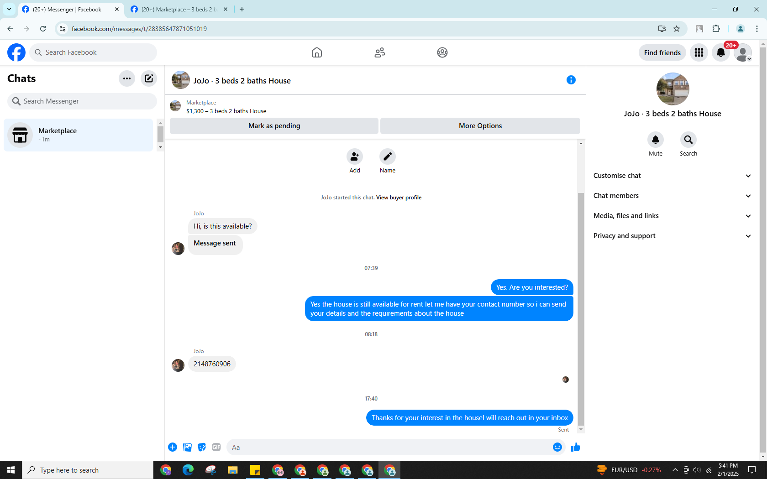Send a thumbs-up like
Viewport: 767px width, 479px height.
576,447
